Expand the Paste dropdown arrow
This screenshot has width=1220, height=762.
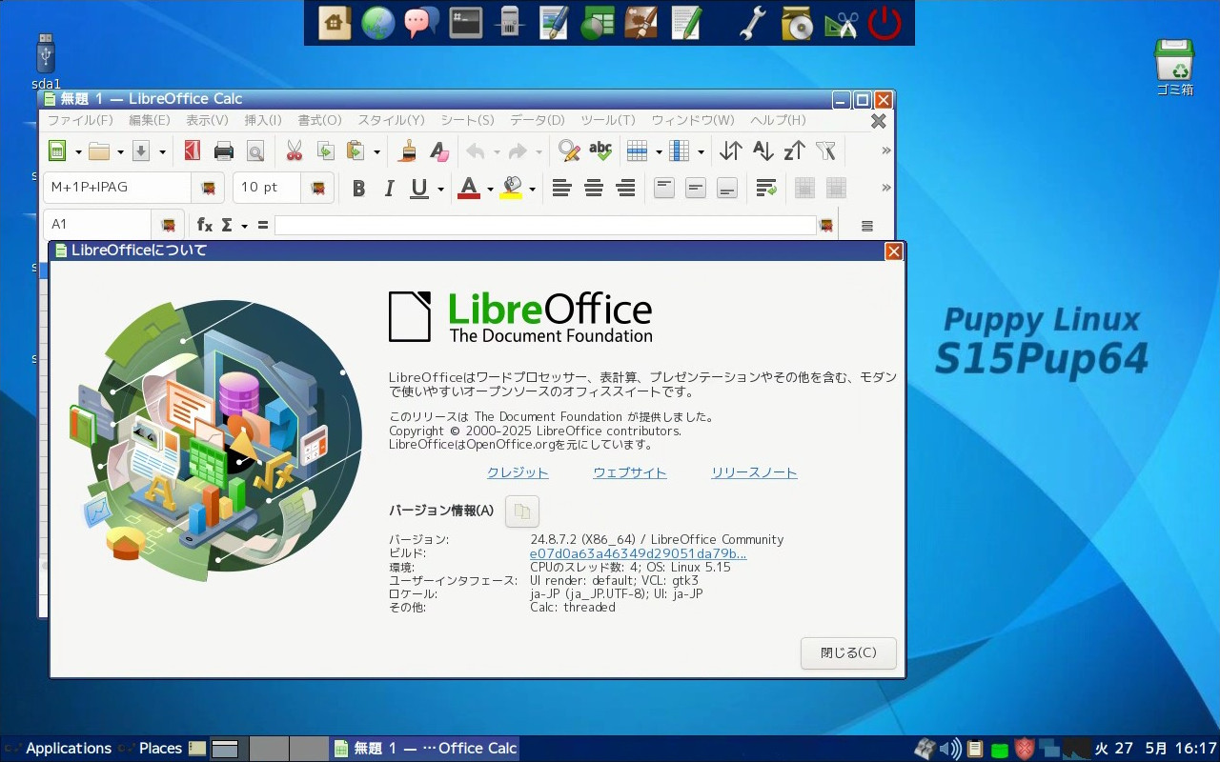pos(376,151)
